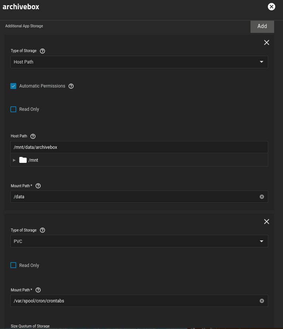Open the PVC type of storage dropdown
Screen dimensions: 283x329
pos(139,241)
